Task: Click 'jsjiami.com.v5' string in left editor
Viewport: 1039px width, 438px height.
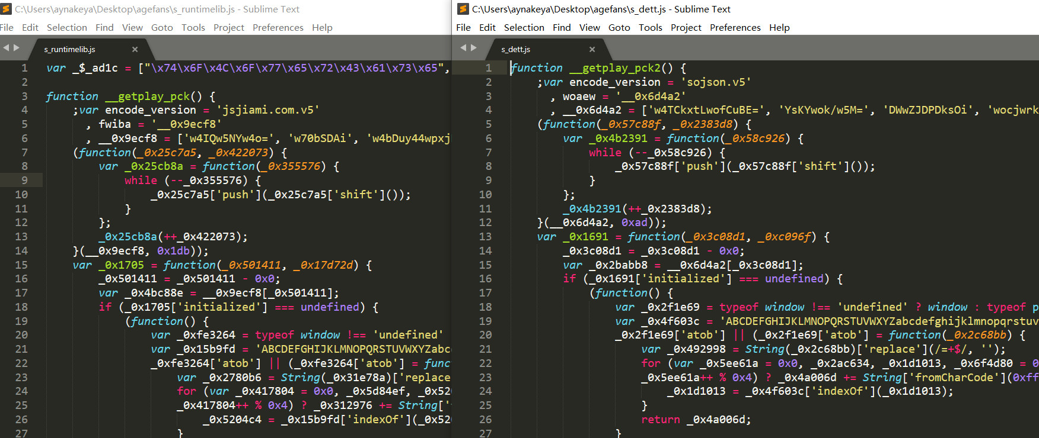Action: coord(268,110)
